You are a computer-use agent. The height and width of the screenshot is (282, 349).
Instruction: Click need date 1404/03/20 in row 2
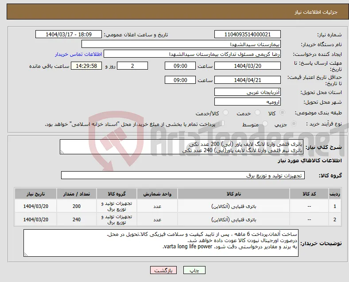tap(35, 219)
